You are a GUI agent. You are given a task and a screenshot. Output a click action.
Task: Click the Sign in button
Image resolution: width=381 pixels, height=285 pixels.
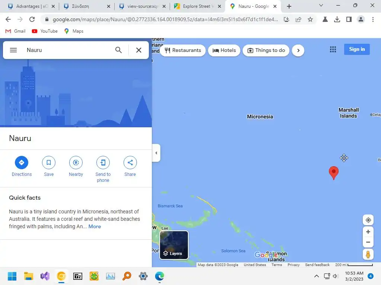[357, 49]
